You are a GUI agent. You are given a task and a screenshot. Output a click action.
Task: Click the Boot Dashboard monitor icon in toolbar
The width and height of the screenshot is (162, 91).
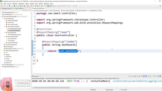[10, 6]
